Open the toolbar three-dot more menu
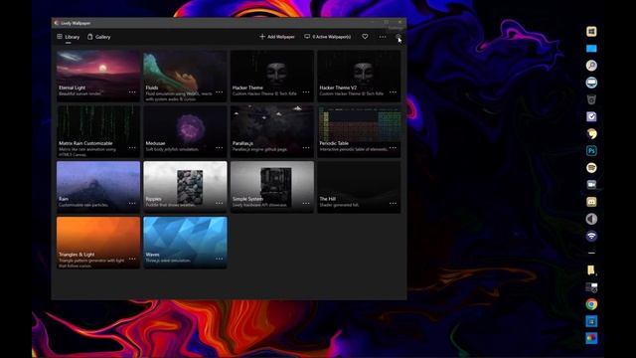This screenshot has height=358, width=636. (x=383, y=37)
